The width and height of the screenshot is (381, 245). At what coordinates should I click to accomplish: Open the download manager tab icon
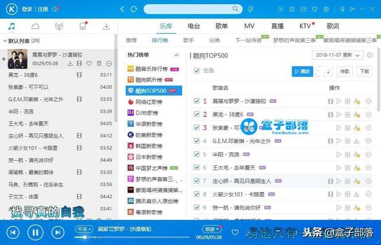[106, 26]
